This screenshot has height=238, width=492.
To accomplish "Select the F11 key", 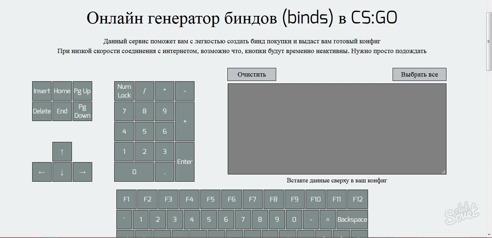I will click(337, 199).
